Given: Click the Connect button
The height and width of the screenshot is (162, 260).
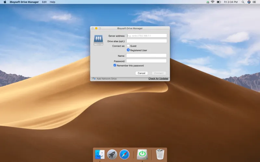Looking at the screenshot, I should (x=159, y=73).
